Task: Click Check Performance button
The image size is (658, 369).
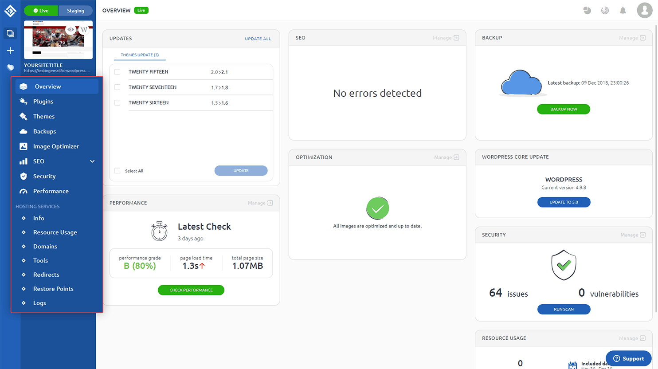Action: tap(191, 290)
